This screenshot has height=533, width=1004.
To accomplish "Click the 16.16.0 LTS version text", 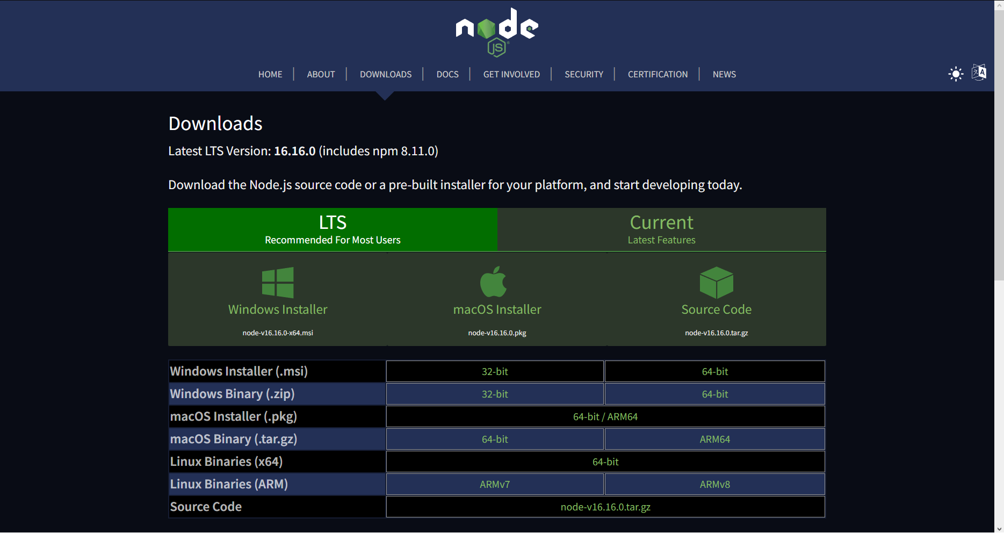I will tap(295, 151).
